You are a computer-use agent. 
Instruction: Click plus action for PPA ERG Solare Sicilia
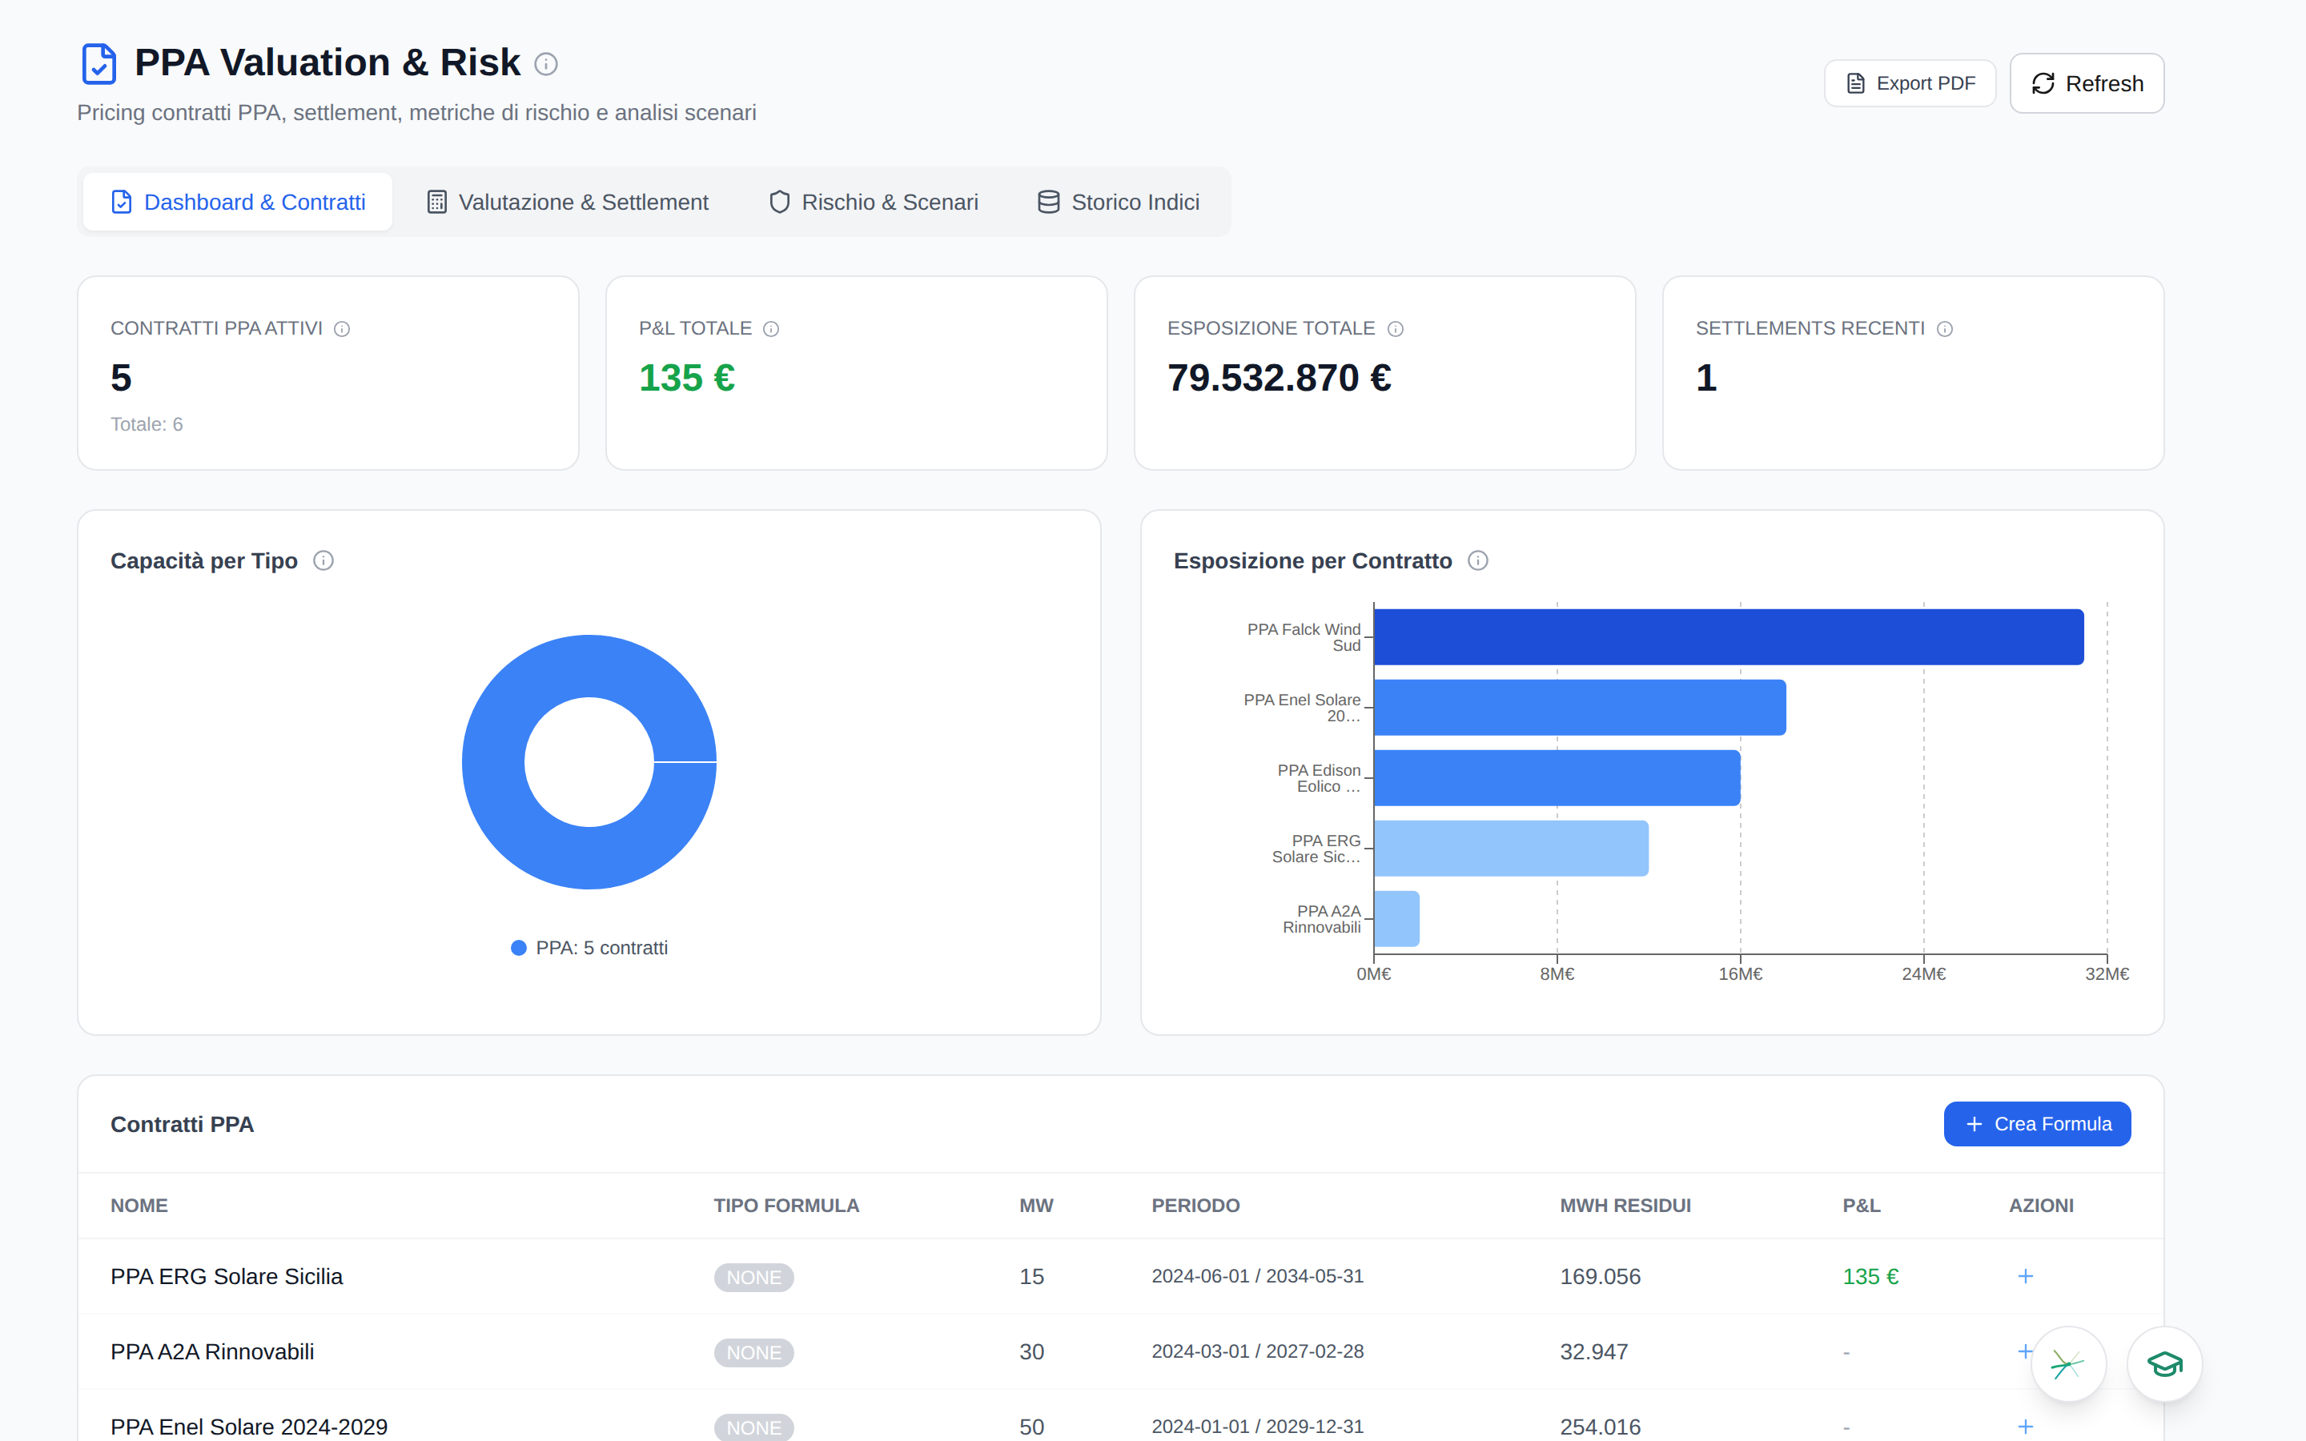[2025, 1276]
